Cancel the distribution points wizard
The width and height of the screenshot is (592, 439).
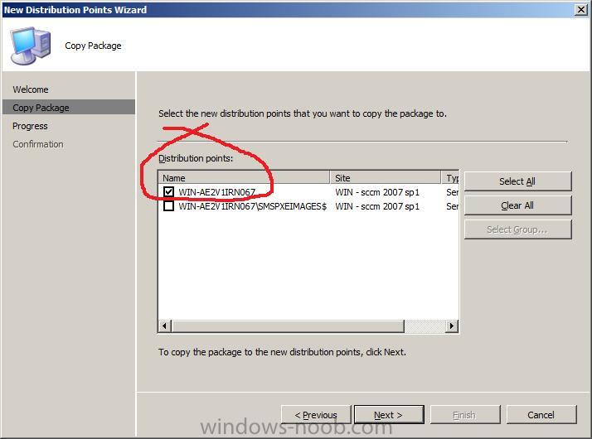click(x=541, y=415)
